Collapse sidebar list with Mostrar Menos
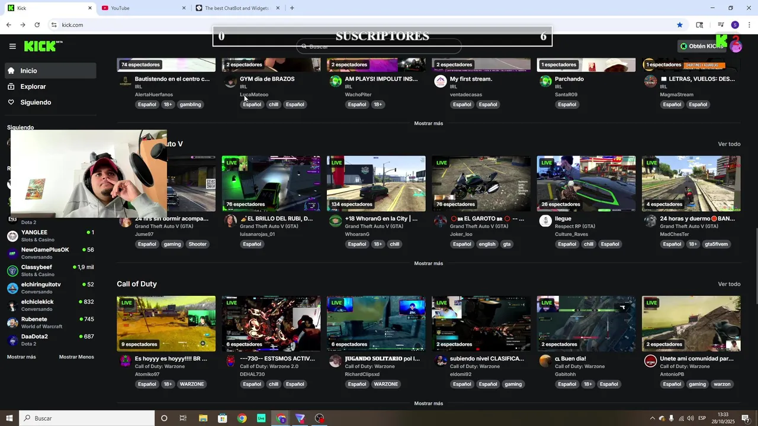 pos(76,357)
